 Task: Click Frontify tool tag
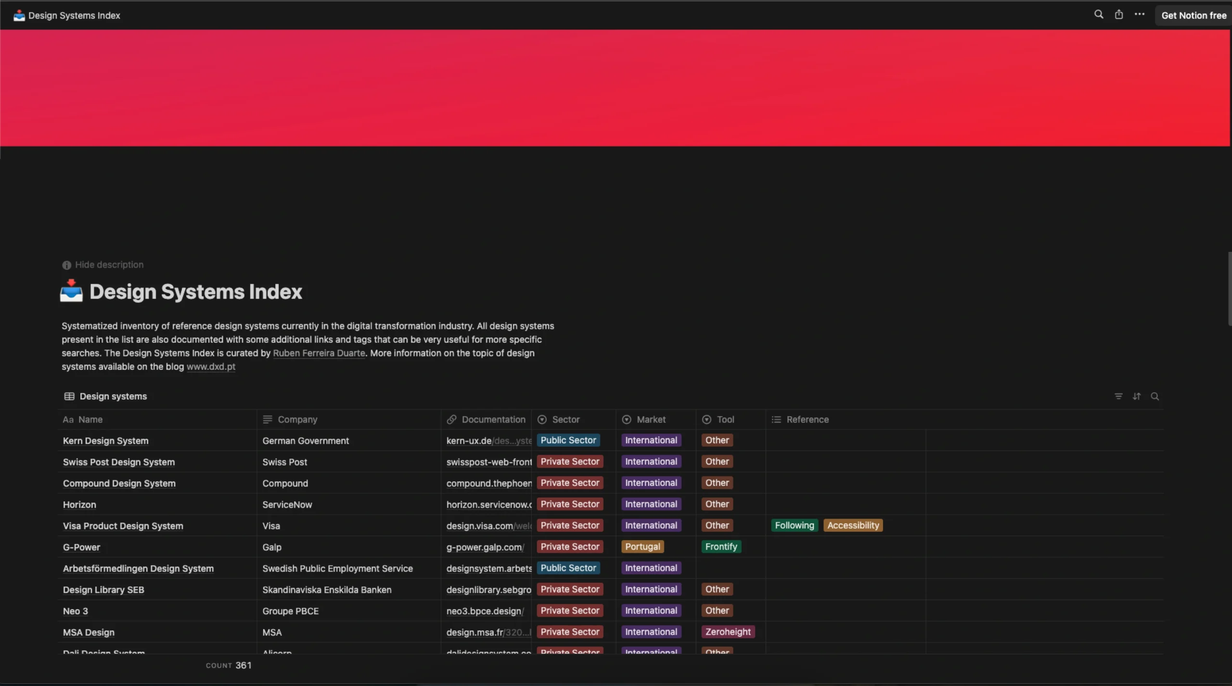[721, 547]
